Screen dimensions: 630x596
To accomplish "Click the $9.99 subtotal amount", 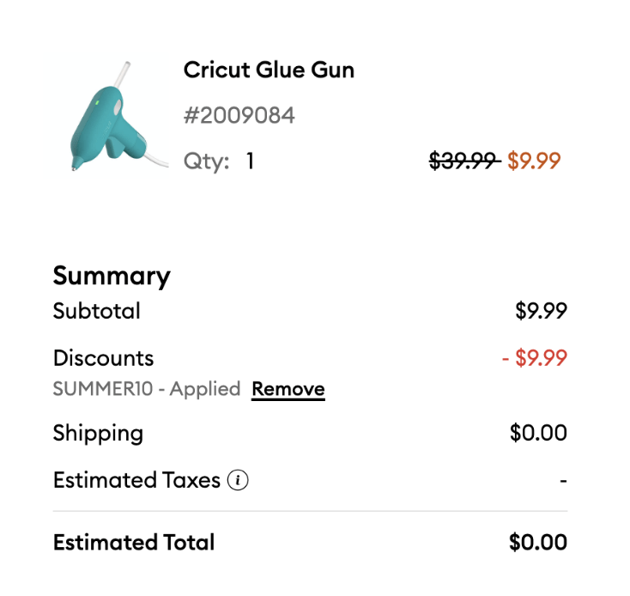I will pos(541,311).
